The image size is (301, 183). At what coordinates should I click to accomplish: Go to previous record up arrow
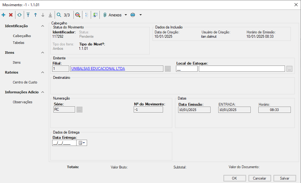tap(36, 15)
